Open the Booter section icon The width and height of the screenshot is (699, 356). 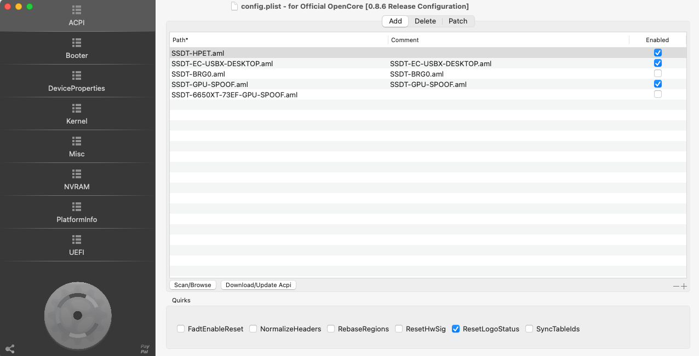tap(77, 43)
